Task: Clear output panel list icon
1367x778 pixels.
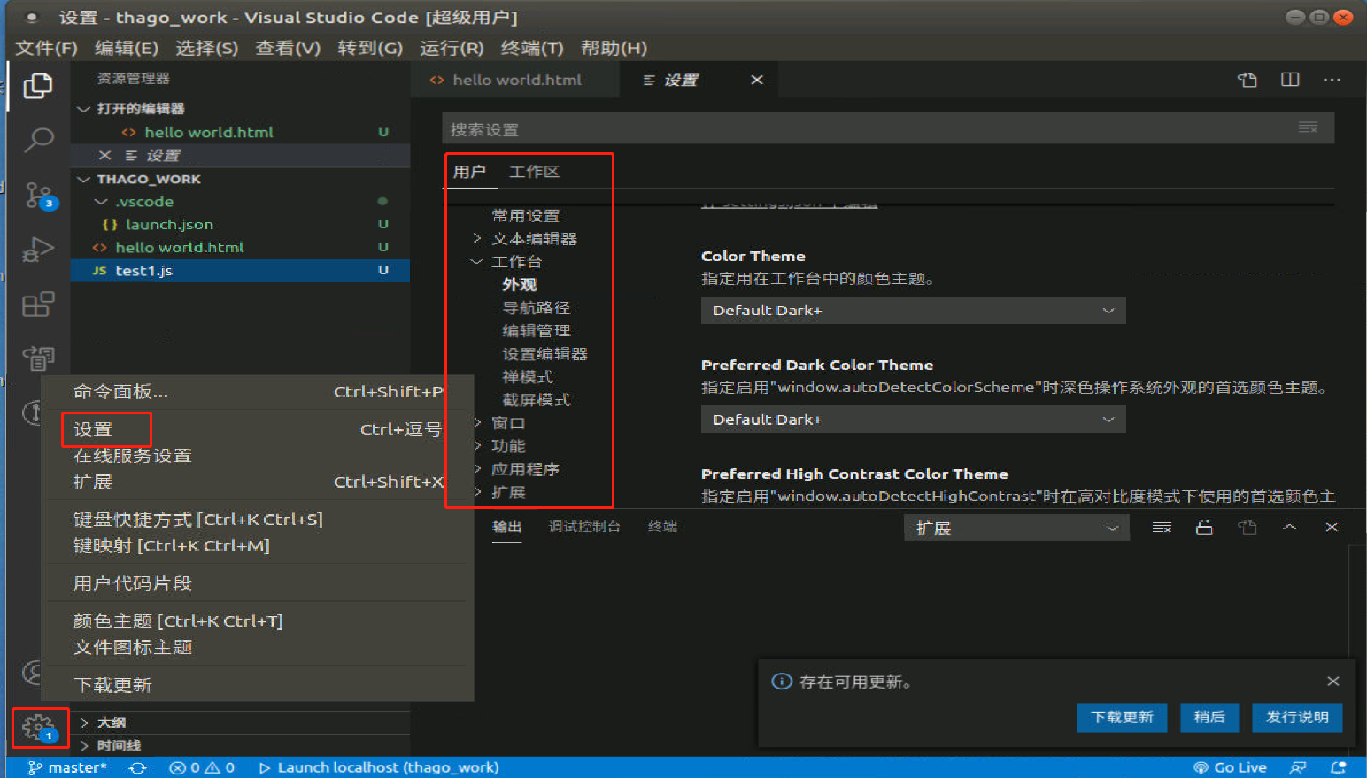Action: pos(1162,528)
